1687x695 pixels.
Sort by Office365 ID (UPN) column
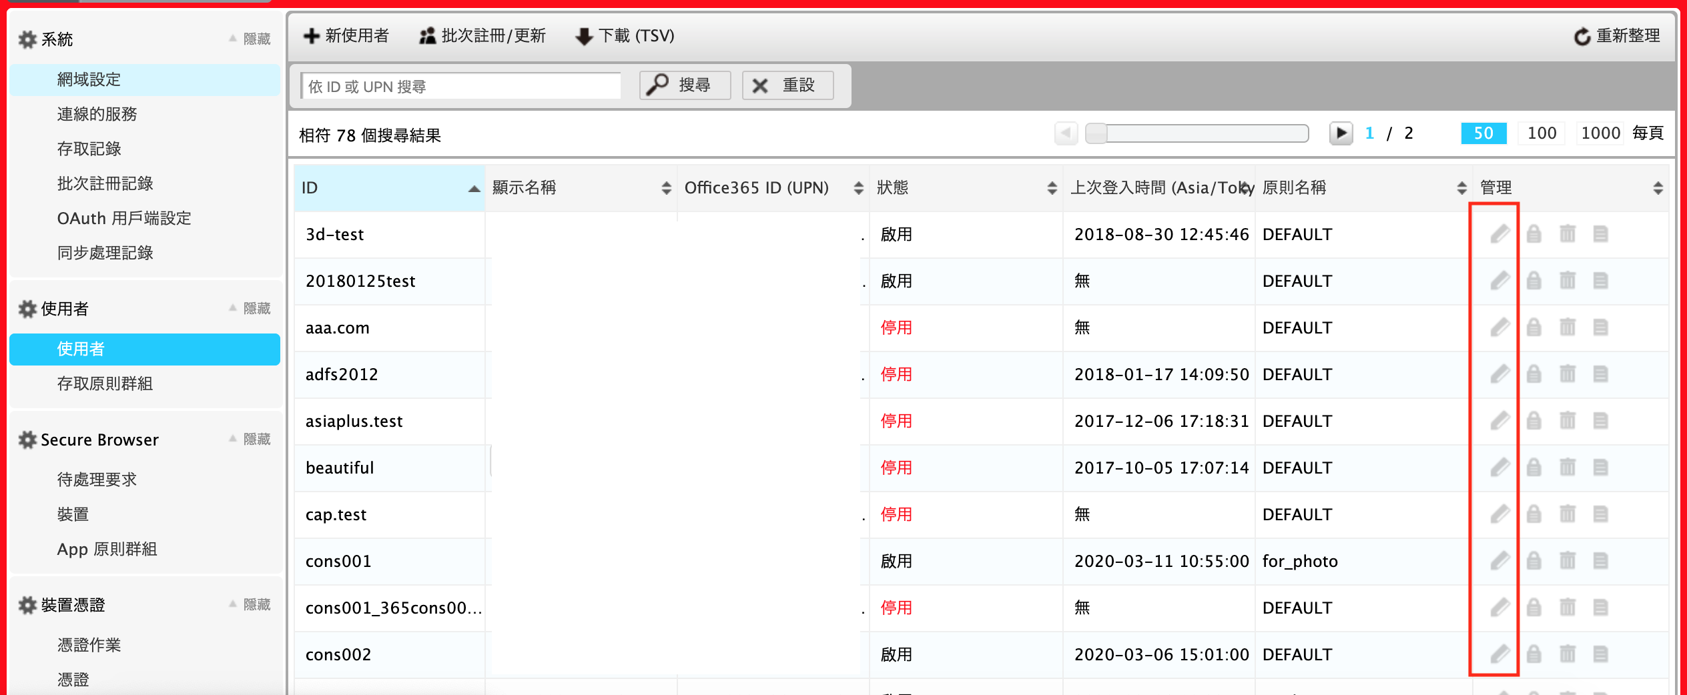coord(773,188)
